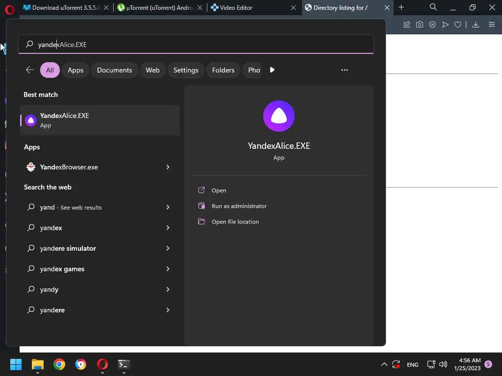Select the Web filter
The height and width of the screenshot is (376, 502).
153,70
